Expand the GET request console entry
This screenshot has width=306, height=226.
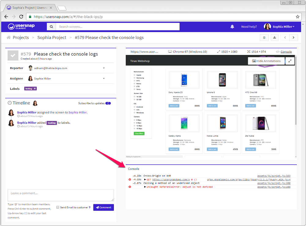coord(145,180)
